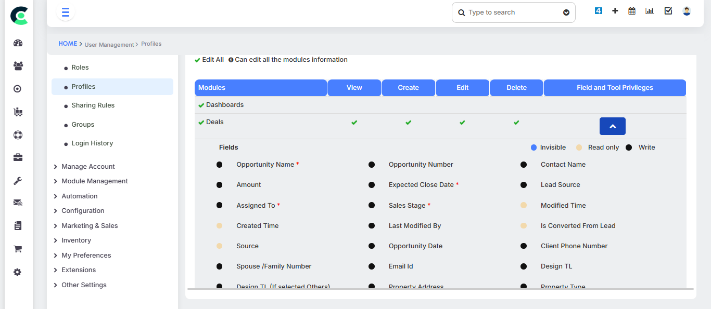Screen dimensions: 711x309
Task: Open the contacts people icon in sidebar
Action: (18, 66)
